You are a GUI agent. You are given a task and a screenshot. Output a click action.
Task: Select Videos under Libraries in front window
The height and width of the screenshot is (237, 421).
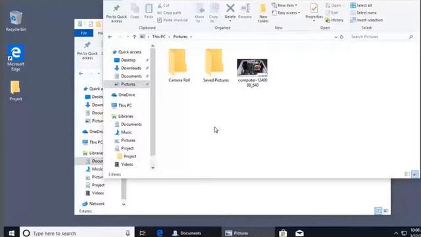tap(124, 165)
